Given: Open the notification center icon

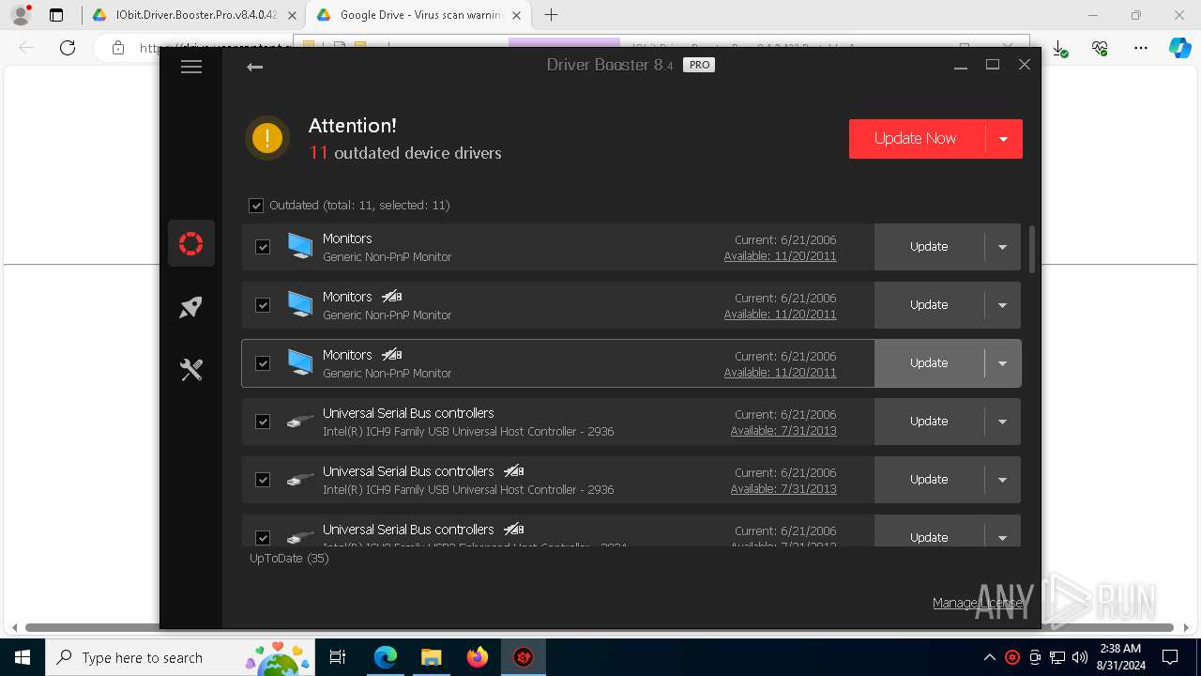Looking at the screenshot, I should [x=1170, y=657].
